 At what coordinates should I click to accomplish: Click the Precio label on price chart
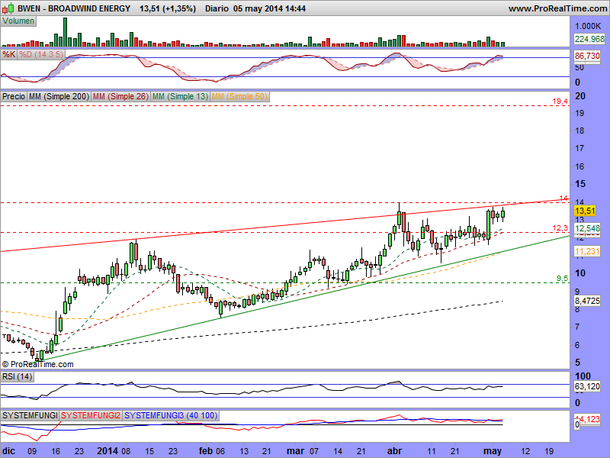[14, 96]
